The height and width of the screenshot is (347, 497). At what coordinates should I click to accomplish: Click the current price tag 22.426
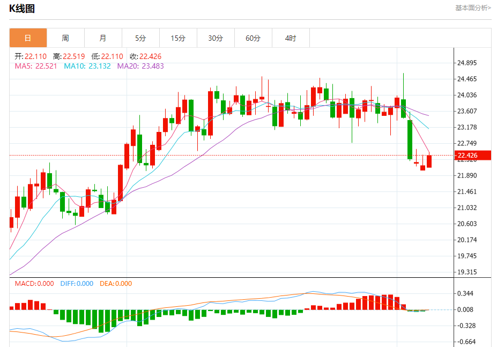click(x=472, y=155)
